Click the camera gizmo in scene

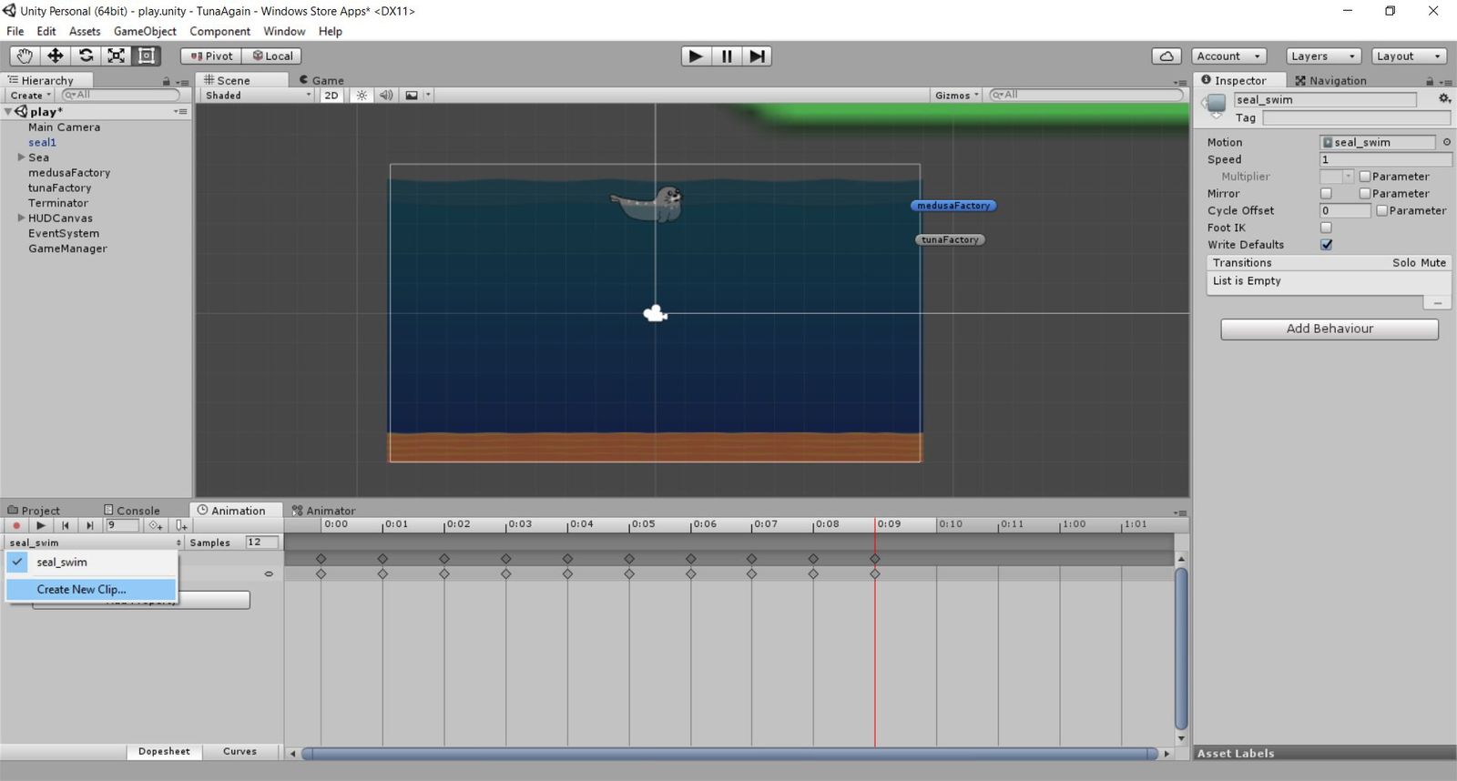tap(655, 314)
